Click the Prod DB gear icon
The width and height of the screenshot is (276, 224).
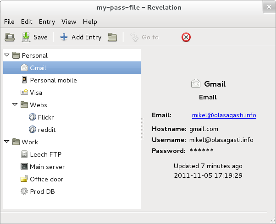coord(24,191)
